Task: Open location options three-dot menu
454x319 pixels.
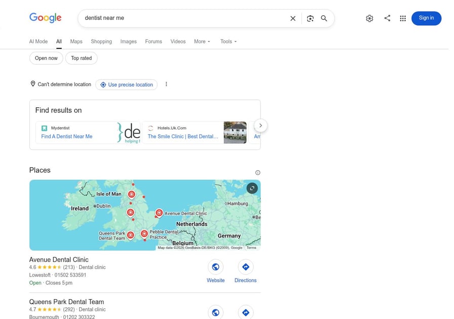Action: (166, 84)
